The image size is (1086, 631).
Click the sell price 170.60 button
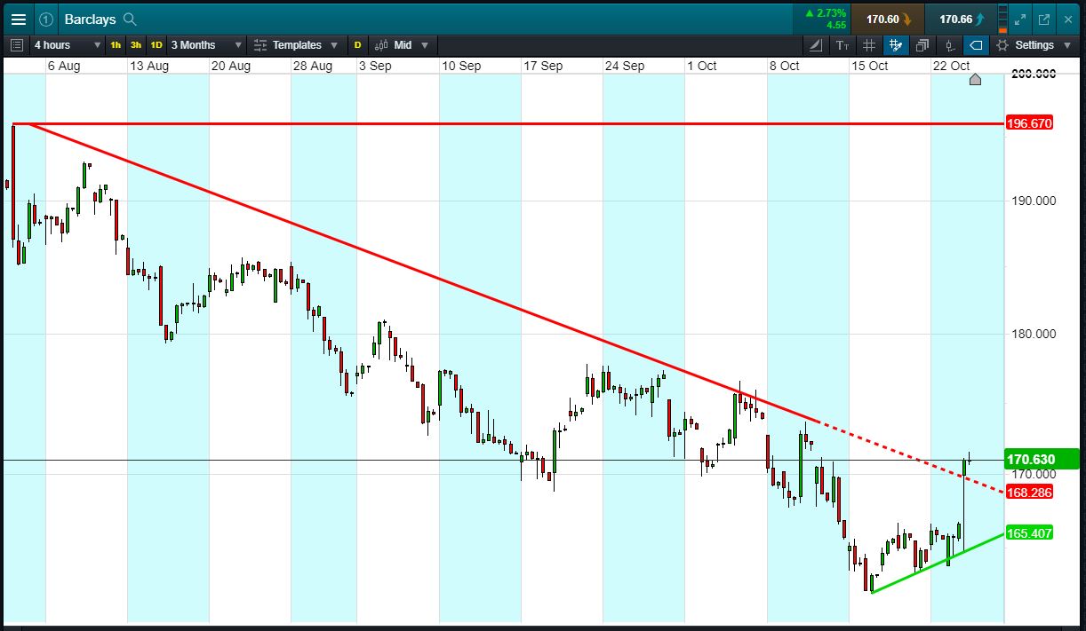887,19
